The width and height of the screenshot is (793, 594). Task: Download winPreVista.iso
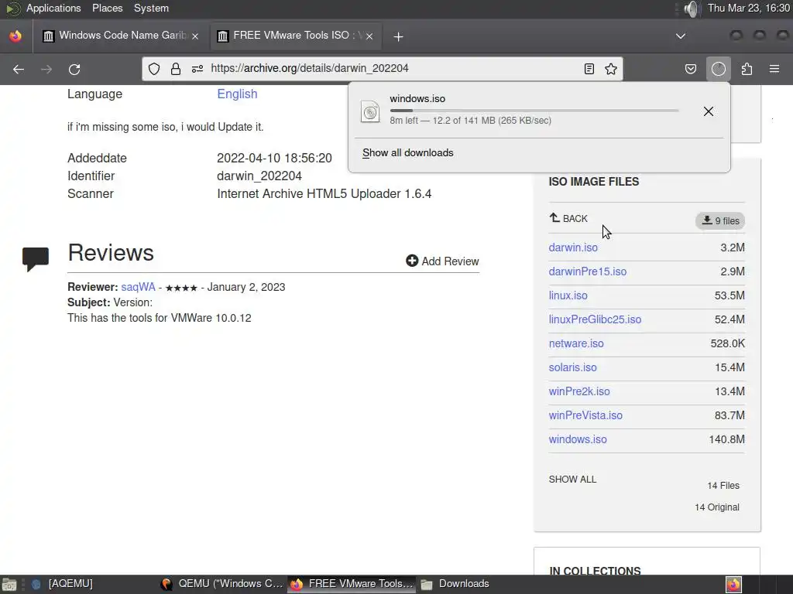click(585, 415)
